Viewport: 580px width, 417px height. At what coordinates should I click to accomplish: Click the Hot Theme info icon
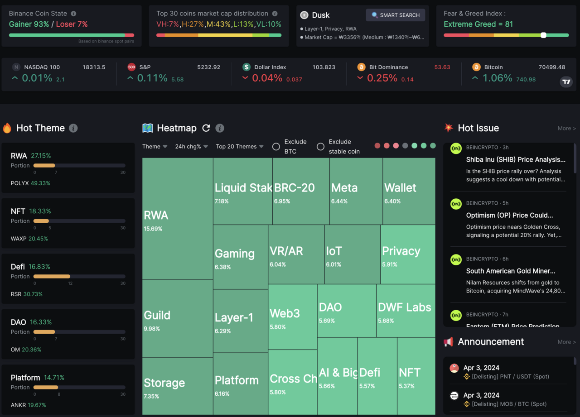click(73, 128)
